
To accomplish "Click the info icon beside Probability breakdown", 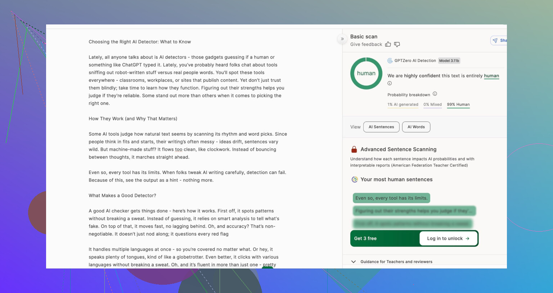I will (435, 94).
